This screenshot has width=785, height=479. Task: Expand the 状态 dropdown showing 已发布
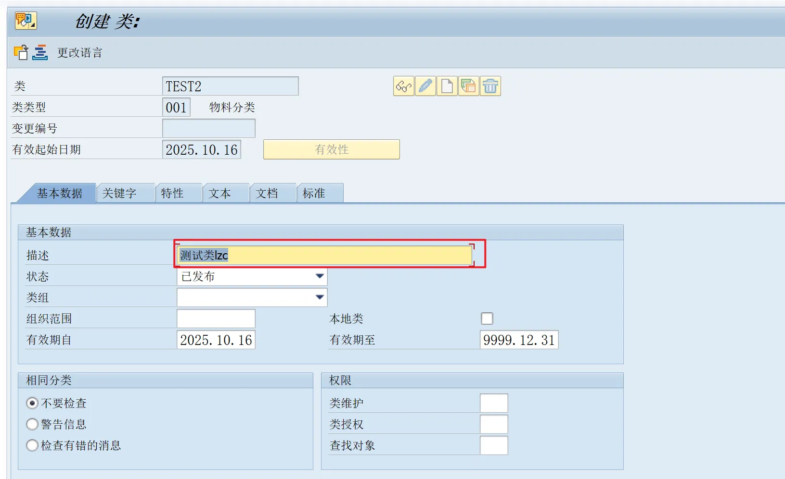tap(319, 276)
